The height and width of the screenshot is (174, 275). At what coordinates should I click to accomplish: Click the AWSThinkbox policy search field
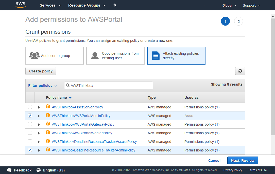point(111,86)
